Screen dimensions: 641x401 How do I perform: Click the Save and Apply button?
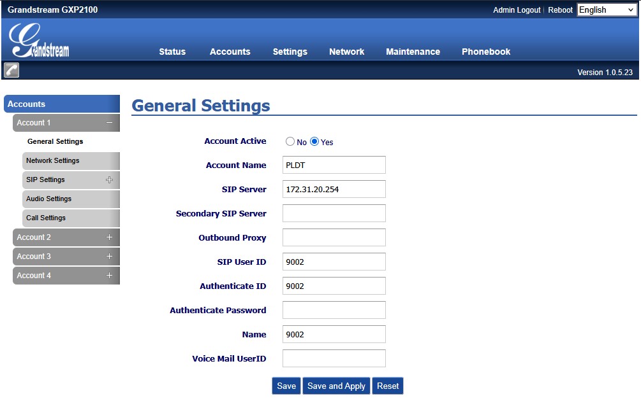tap(336, 386)
